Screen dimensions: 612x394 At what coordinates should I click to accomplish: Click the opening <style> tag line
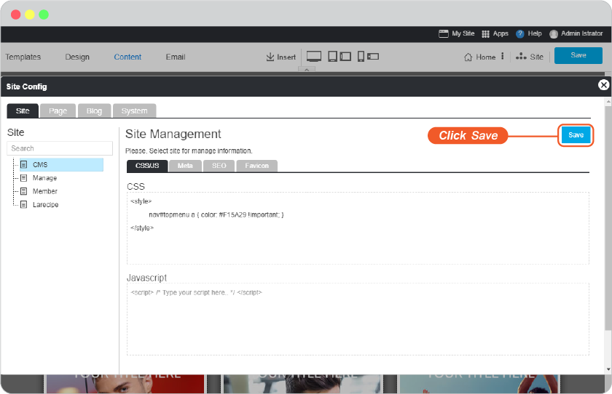tap(141, 201)
